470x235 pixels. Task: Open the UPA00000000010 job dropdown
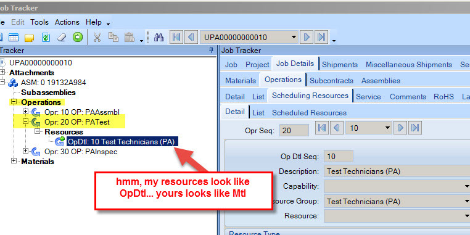[294, 38]
